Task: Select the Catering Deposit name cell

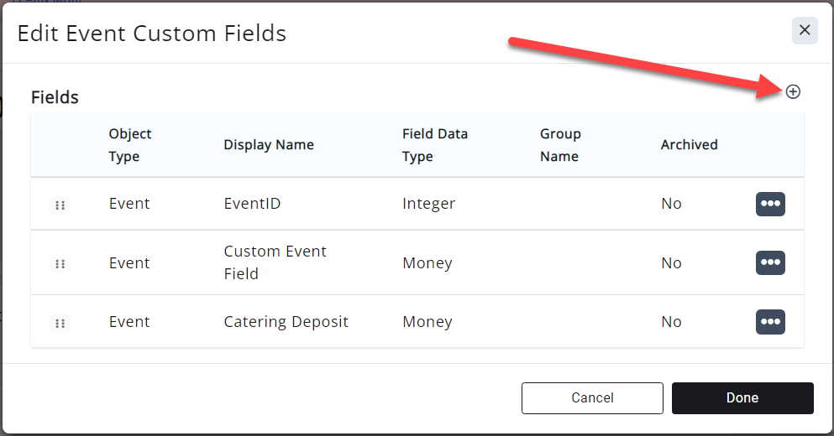Action: 286,322
